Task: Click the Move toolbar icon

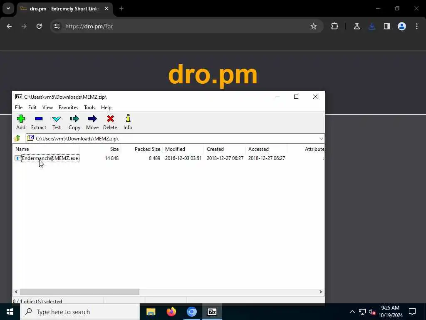Action: pos(92,122)
